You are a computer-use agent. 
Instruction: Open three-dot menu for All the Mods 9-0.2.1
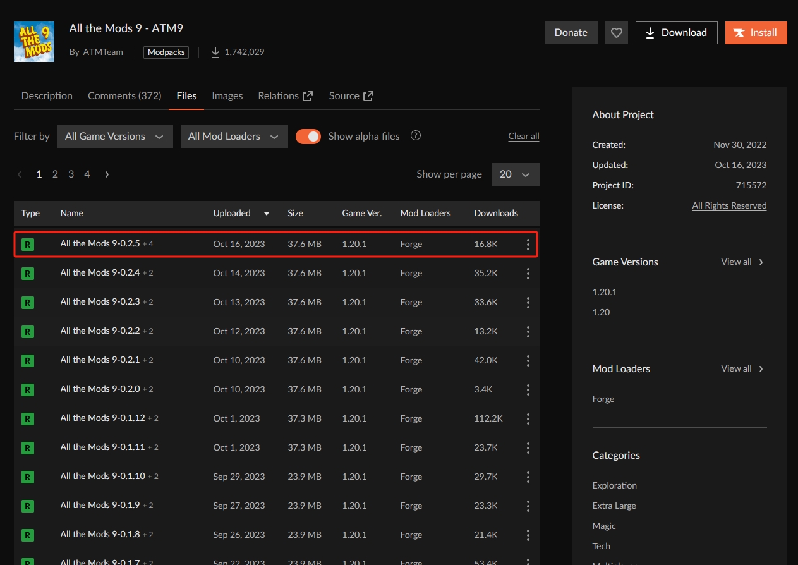pyautogui.click(x=528, y=360)
